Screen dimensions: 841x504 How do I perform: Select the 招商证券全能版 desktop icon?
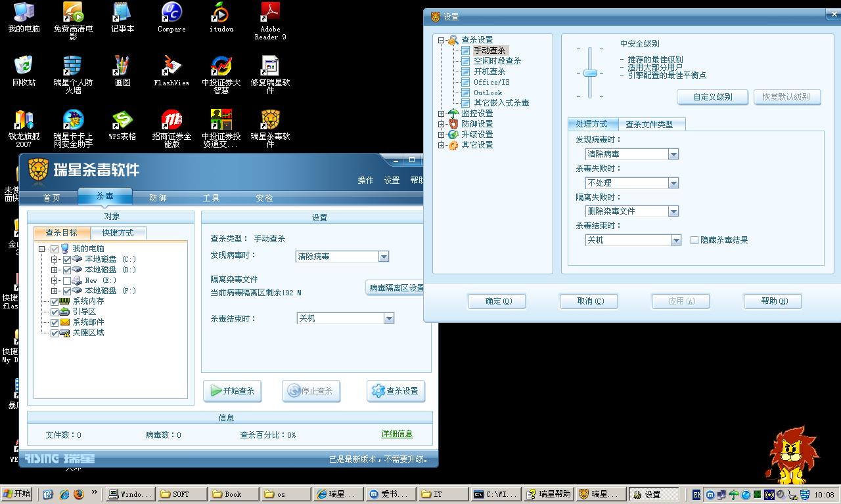click(x=171, y=129)
